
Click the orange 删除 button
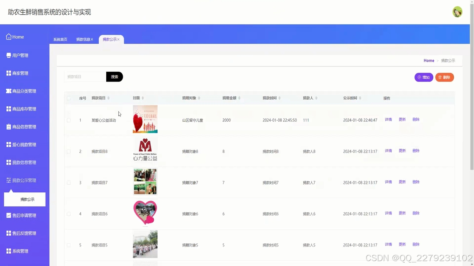[x=445, y=77]
